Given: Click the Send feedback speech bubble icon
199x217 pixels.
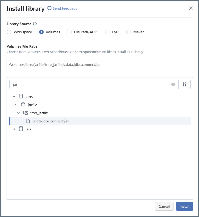Looking at the screenshot, I should click(x=49, y=8).
